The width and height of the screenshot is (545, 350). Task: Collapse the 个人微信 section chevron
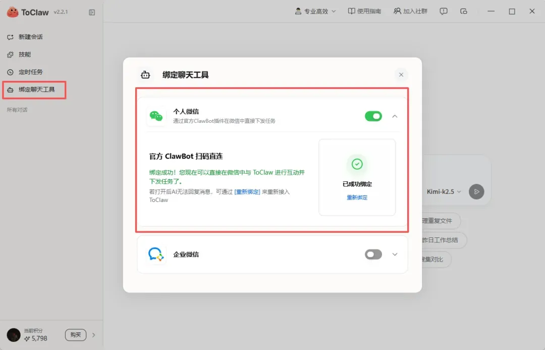pyautogui.click(x=395, y=116)
